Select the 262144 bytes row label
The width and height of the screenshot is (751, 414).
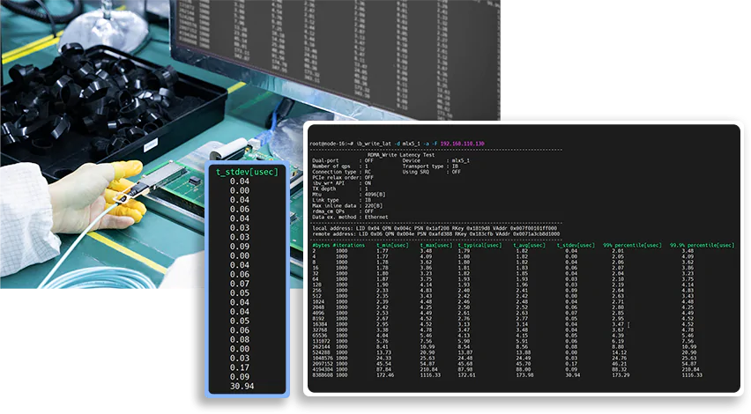(x=321, y=346)
